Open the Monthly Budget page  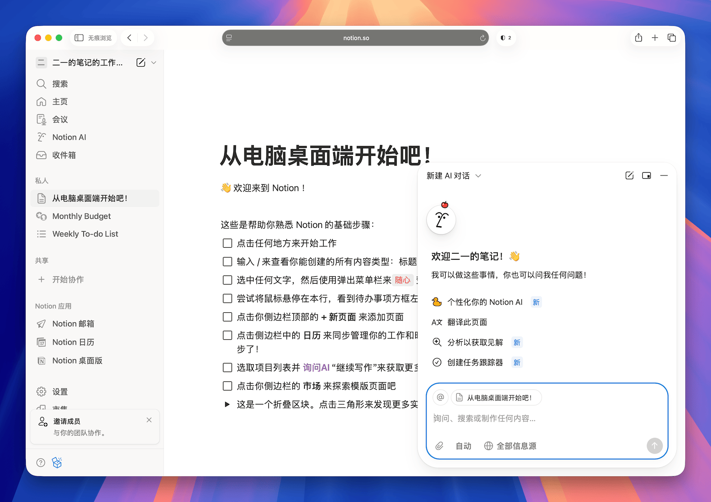click(x=82, y=216)
